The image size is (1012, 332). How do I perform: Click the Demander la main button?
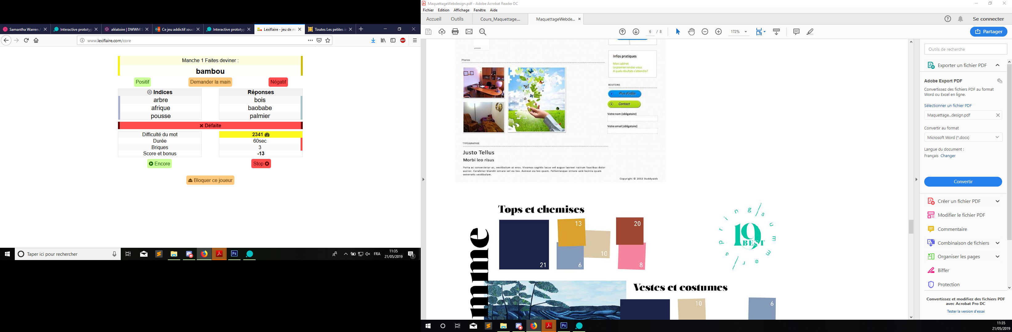[210, 82]
